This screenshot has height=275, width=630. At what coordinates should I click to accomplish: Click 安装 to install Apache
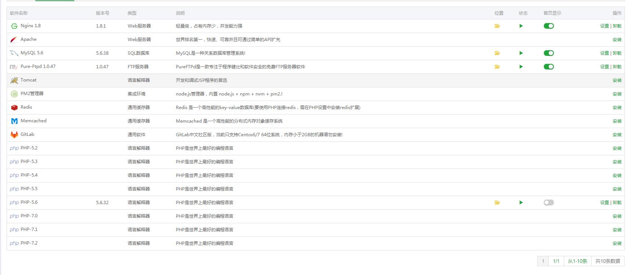(617, 40)
